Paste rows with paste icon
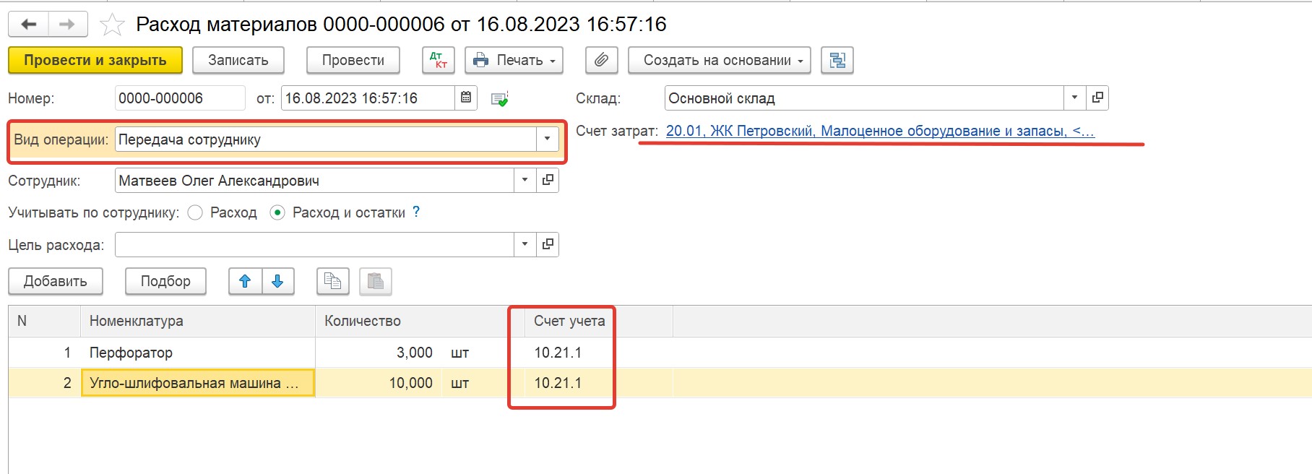 [376, 281]
